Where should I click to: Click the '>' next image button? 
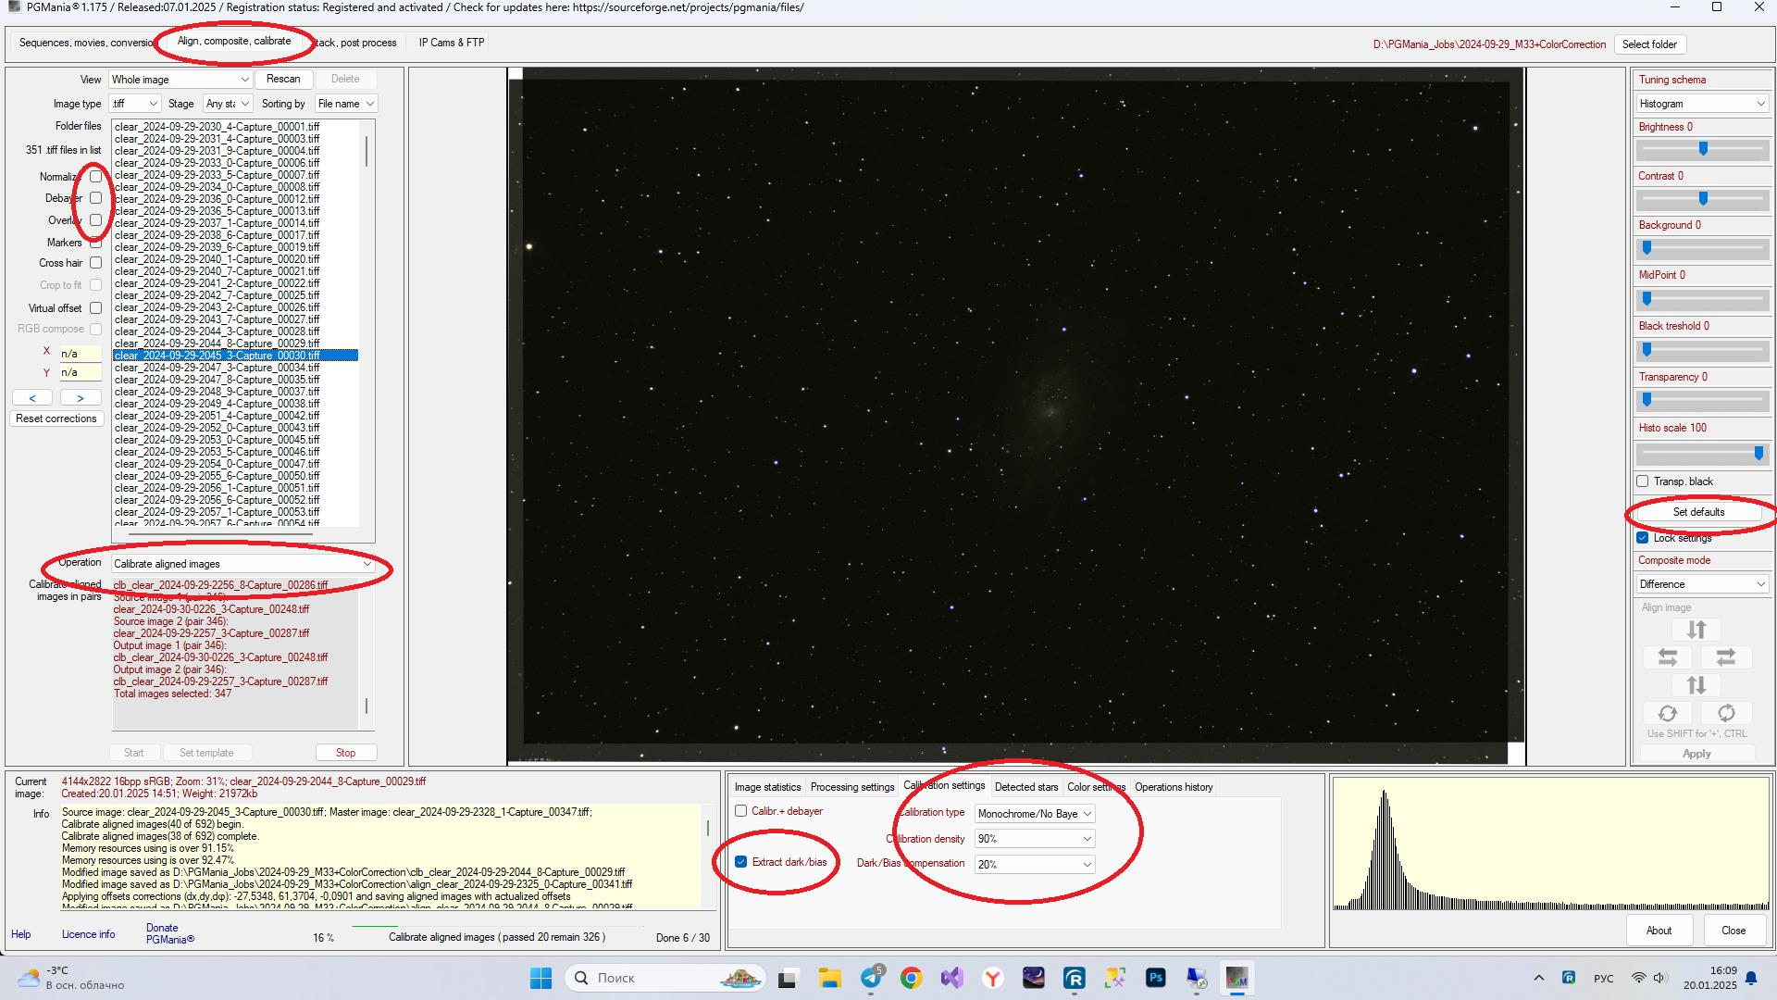(x=81, y=398)
